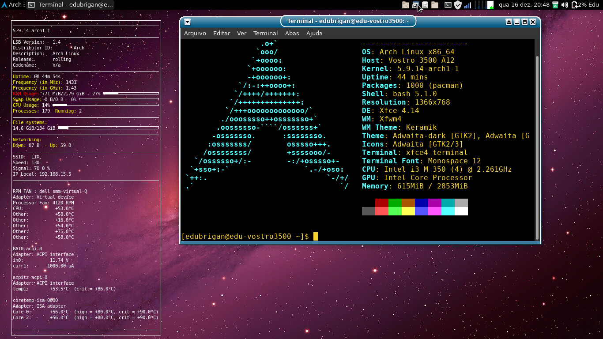Open the Arch applications menu

(x=11, y=5)
